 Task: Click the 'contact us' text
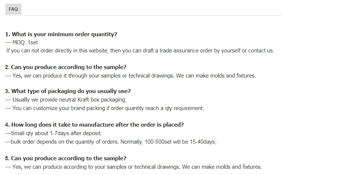261,51
